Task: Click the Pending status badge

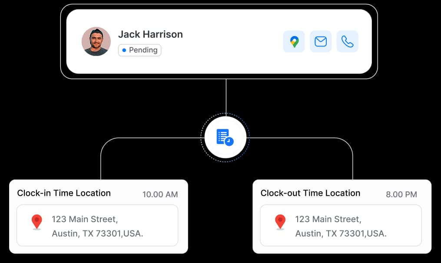Action: click(x=139, y=50)
